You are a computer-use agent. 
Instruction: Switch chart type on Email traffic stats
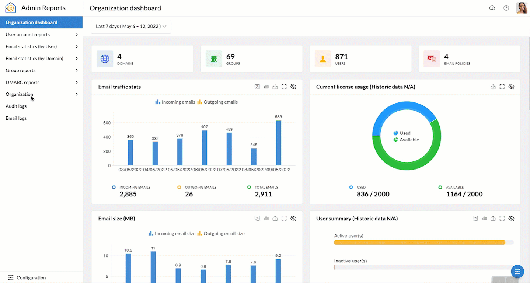266,87
